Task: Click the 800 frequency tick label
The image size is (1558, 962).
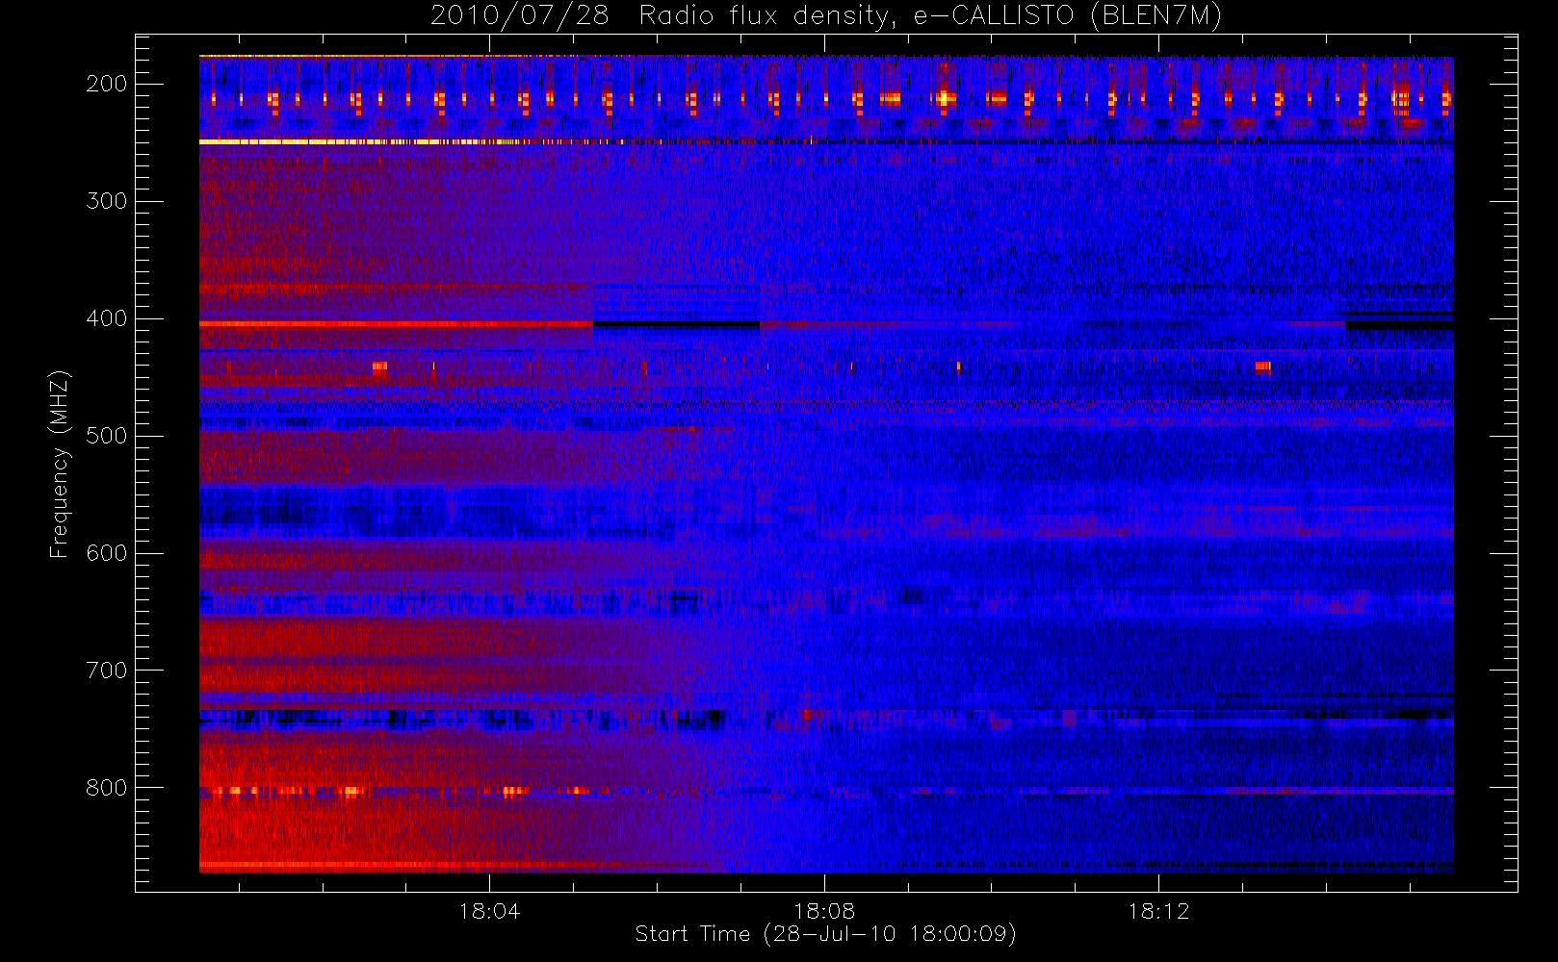Action: [106, 788]
